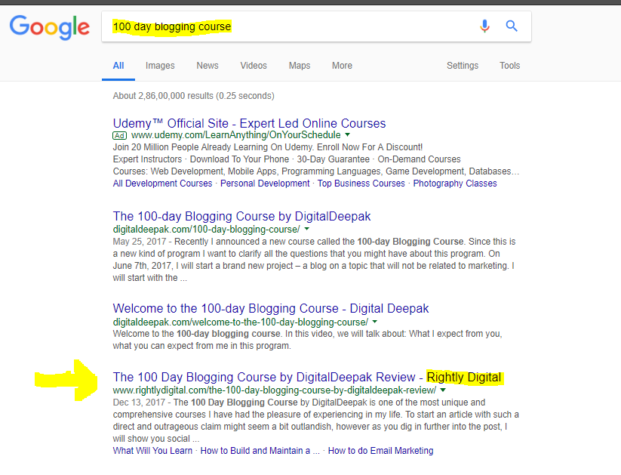This screenshot has width=621, height=475.
Task: Open All Development Courses sitelink
Action: 162,184
